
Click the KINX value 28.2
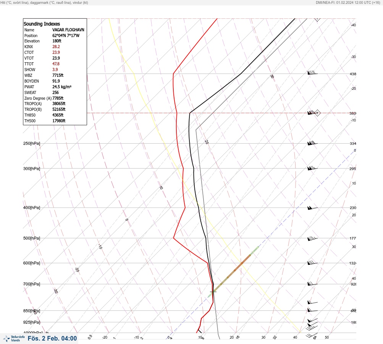point(56,47)
